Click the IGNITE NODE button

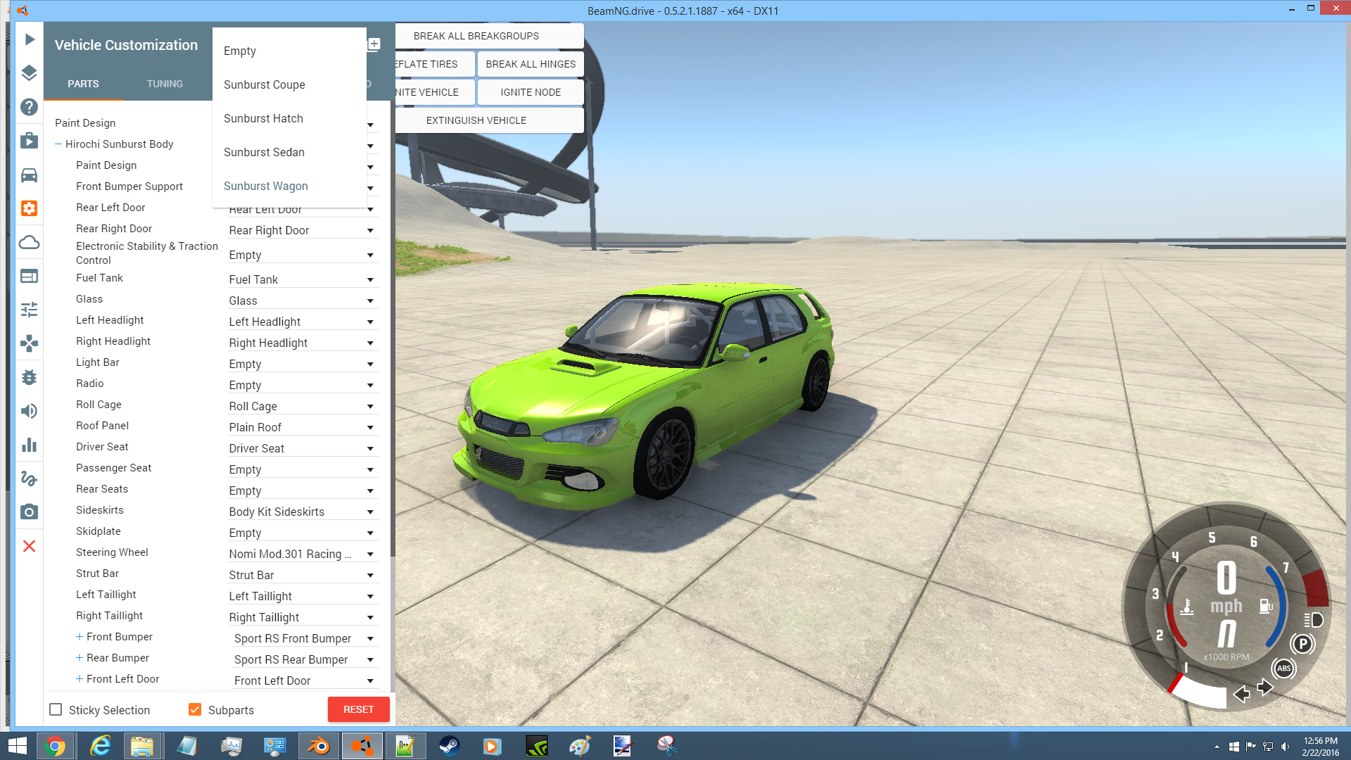coord(531,92)
